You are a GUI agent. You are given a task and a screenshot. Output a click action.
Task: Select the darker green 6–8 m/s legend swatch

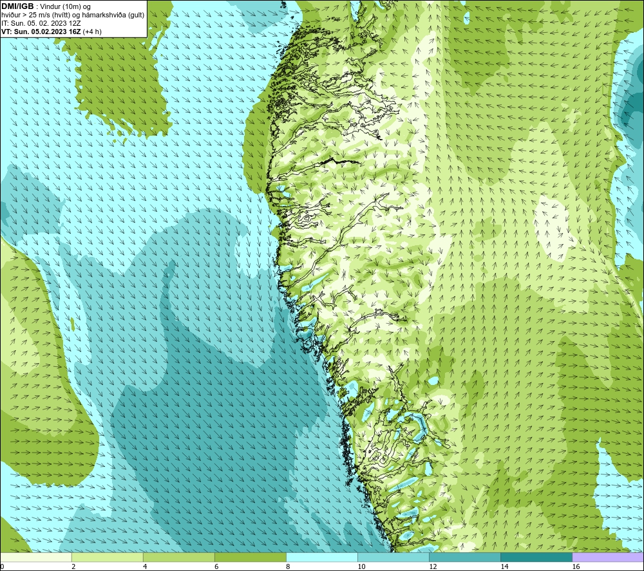(x=250, y=557)
